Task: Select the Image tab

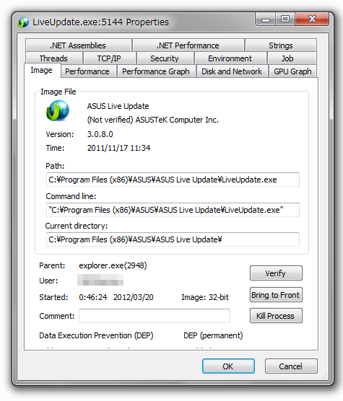Action: 42,71
